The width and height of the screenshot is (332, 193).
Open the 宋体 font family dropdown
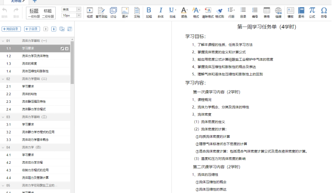point(71,9)
